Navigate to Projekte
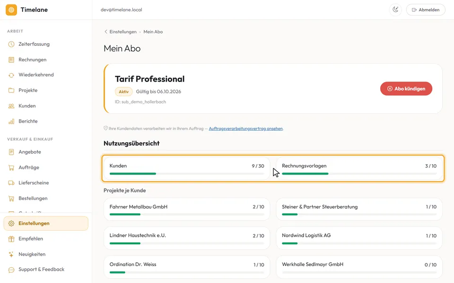Viewport: 454px width, 283px height. pyautogui.click(x=46, y=91)
